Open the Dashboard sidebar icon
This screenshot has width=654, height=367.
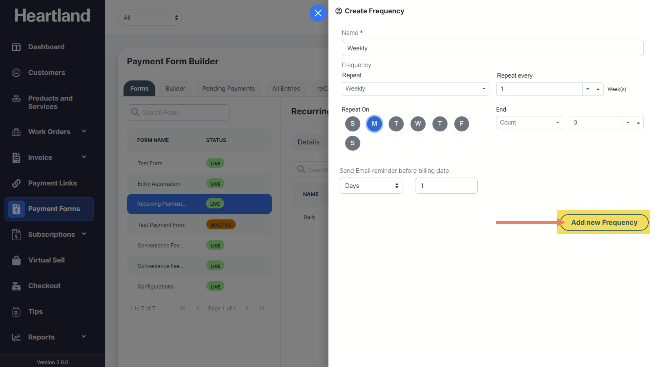16,47
